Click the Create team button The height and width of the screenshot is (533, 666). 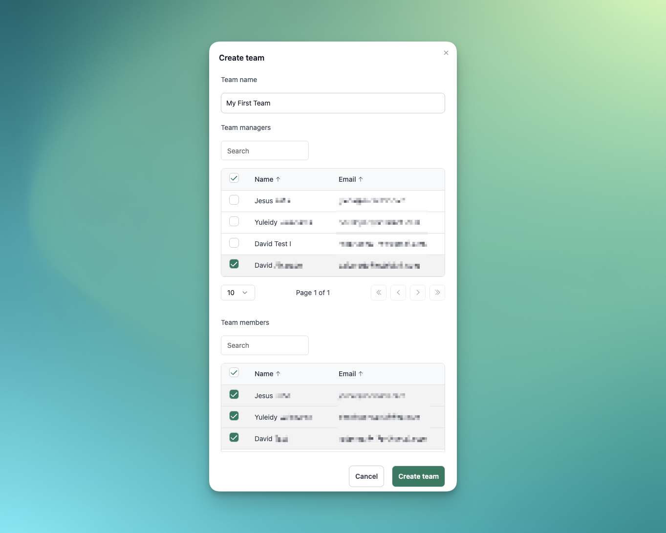point(418,476)
